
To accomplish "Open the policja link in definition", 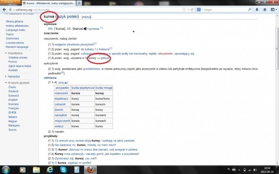I will 105,59.
